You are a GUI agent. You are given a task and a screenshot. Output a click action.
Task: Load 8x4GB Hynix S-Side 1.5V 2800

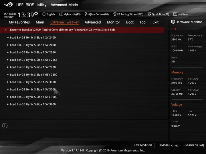click(x=33, y=67)
